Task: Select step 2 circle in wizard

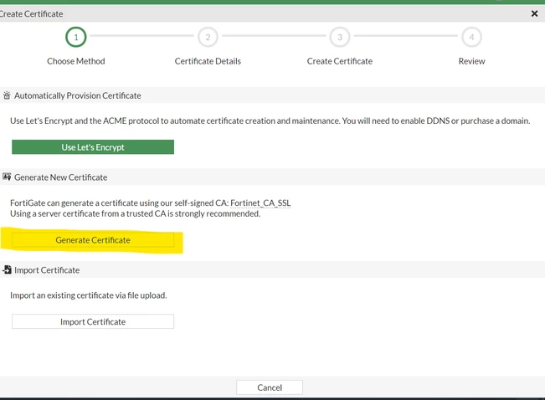Action: pos(208,37)
